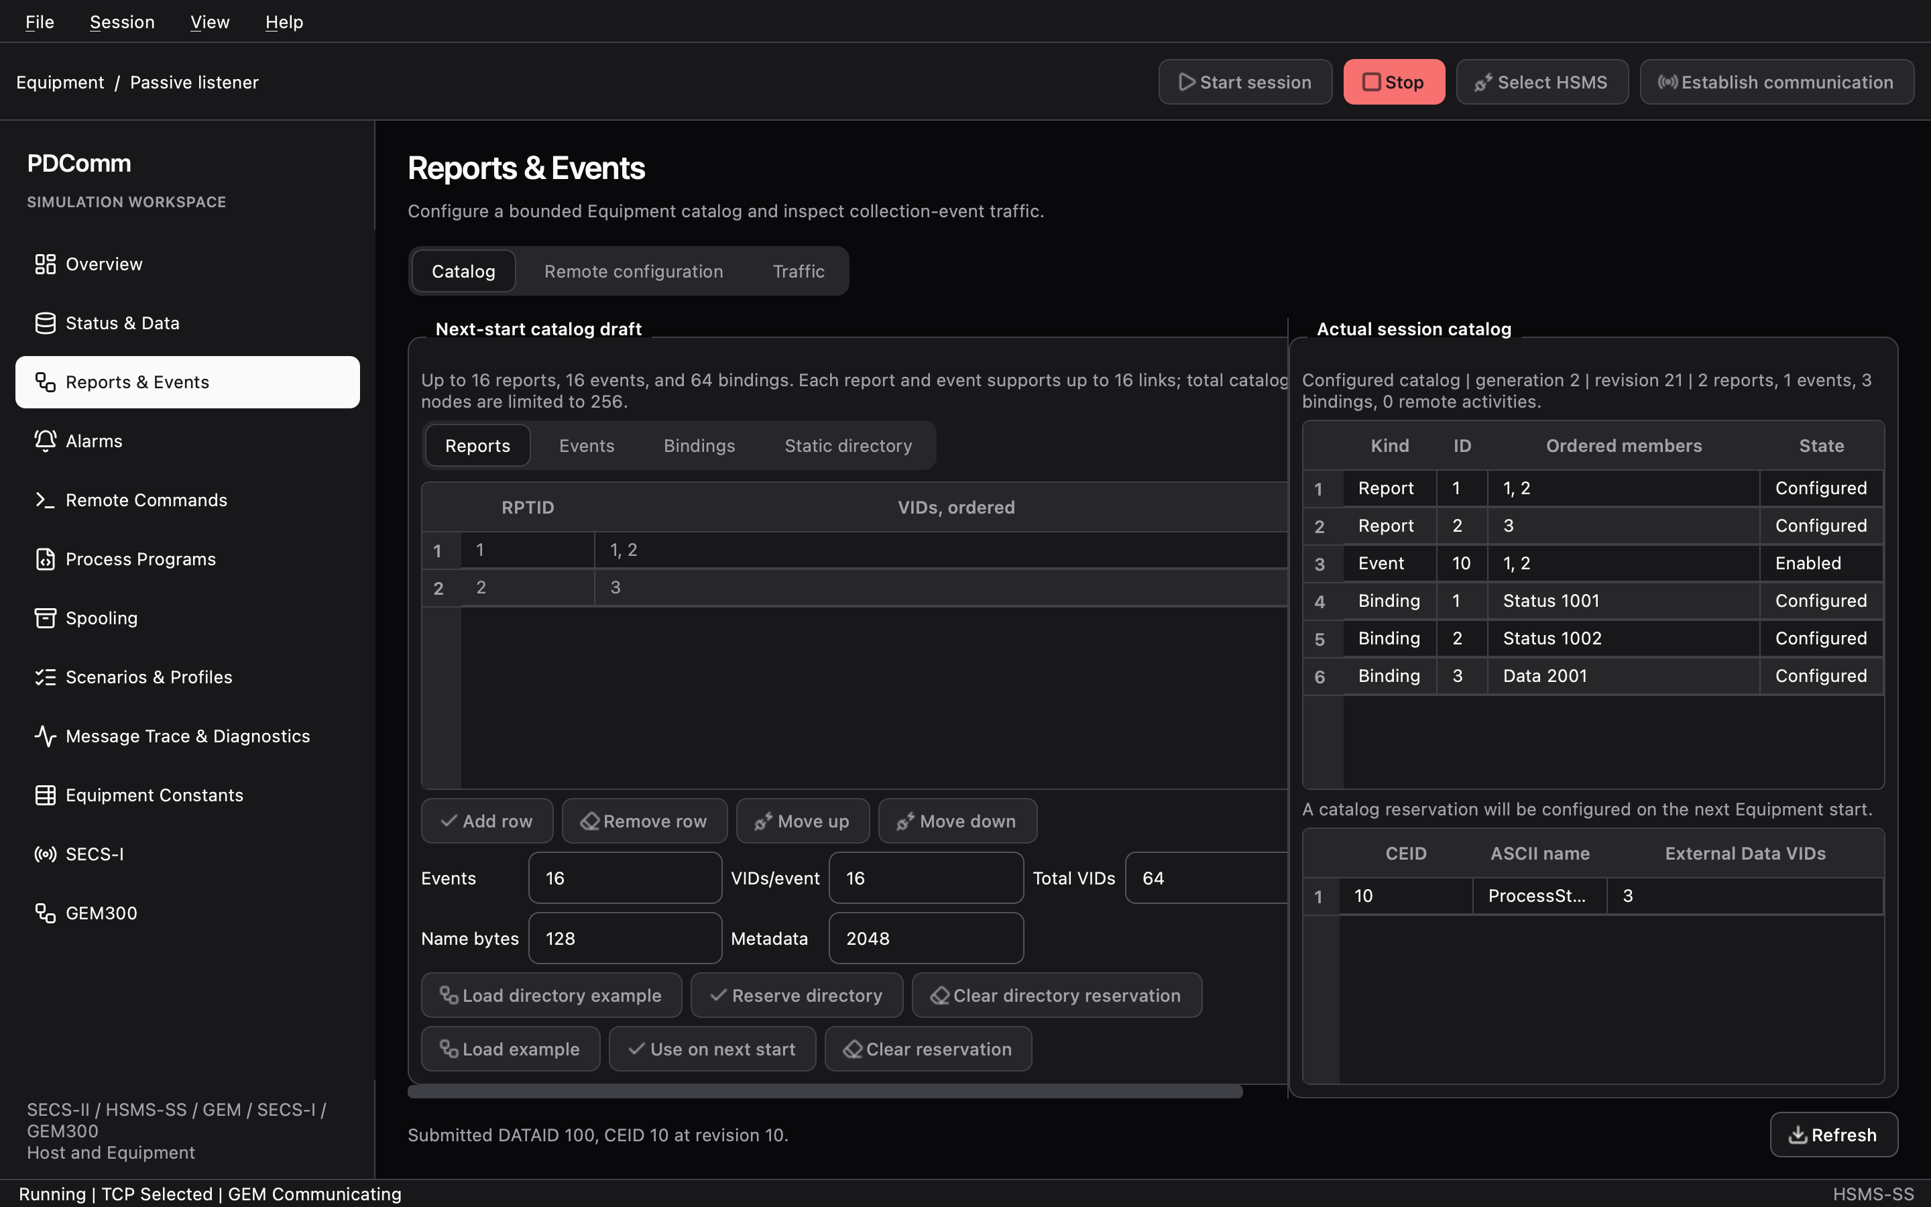
Task: Click the 'Enabled' state cell of Event 10
Action: 1821,563
